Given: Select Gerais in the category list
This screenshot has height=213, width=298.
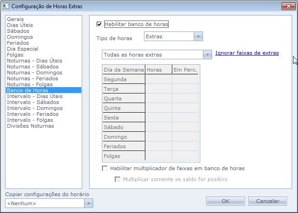Looking at the screenshot, I should point(16,19).
